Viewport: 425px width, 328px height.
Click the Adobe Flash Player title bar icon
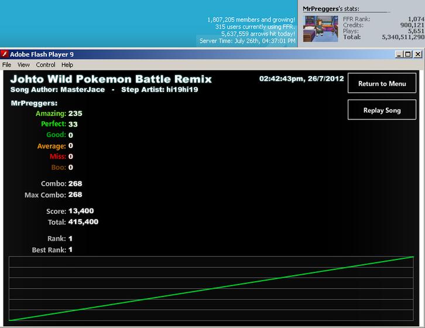pyautogui.click(x=5, y=54)
